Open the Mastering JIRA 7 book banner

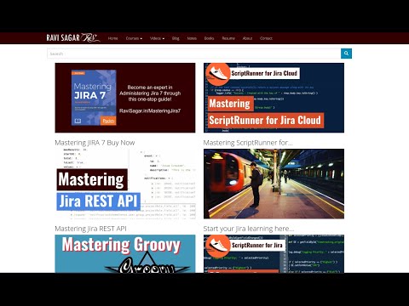(x=125, y=98)
